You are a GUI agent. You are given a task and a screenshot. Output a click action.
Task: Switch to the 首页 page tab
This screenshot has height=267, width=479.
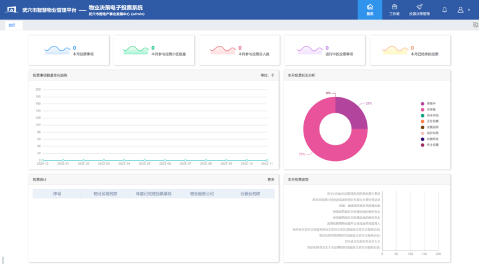[x=12, y=25]
